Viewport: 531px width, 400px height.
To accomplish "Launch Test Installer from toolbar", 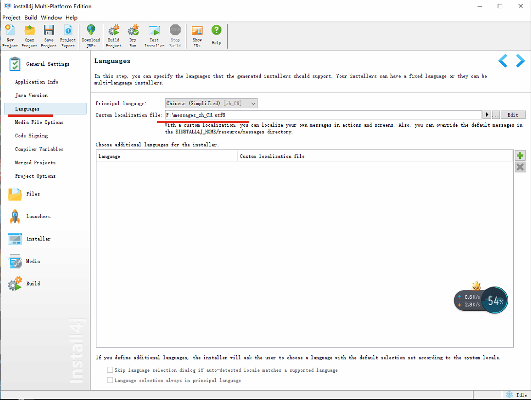I will pos(154,36).
